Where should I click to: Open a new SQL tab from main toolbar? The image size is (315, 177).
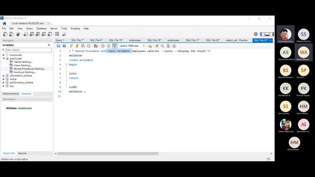tap(5, 34)
